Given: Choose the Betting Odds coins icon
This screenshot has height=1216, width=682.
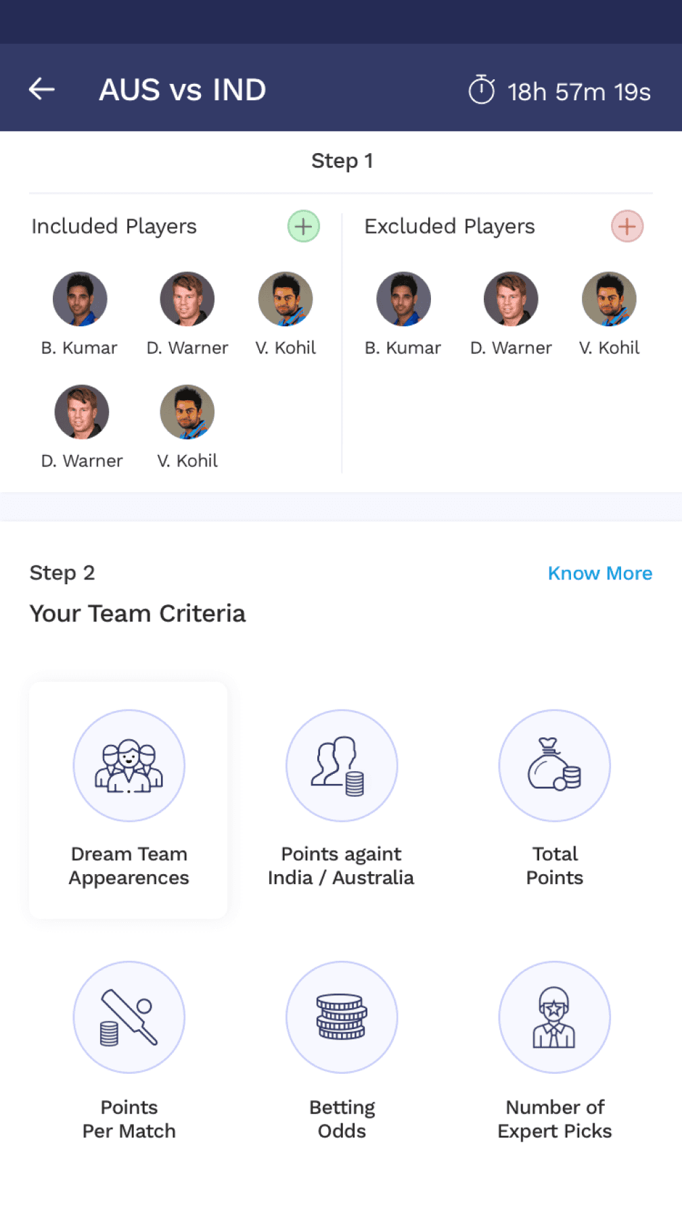Looking at the screenshot, I should pos(342,1017).
